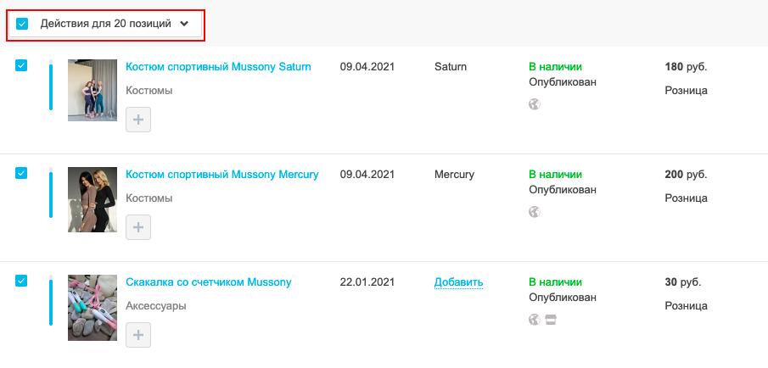Open the Действия для 20 позиций dropdown

106,24
